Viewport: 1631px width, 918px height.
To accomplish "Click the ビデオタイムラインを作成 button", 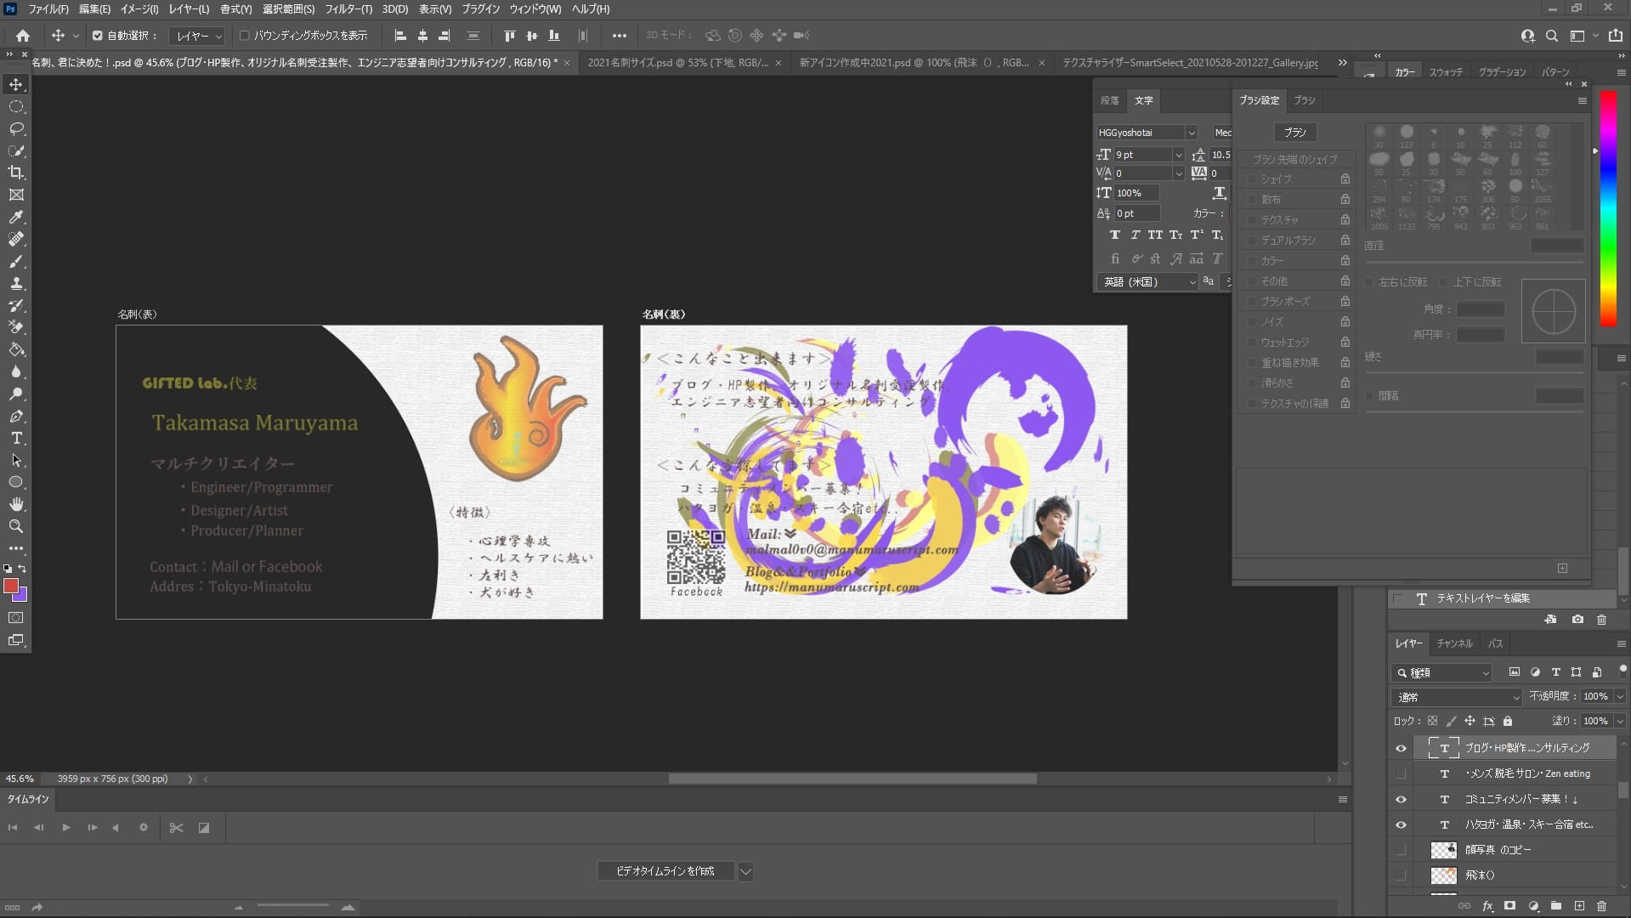I will 665,871.
